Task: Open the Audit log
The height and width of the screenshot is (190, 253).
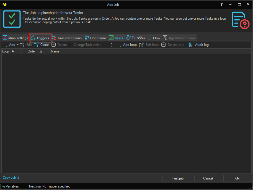Action: tap(199, 45)
